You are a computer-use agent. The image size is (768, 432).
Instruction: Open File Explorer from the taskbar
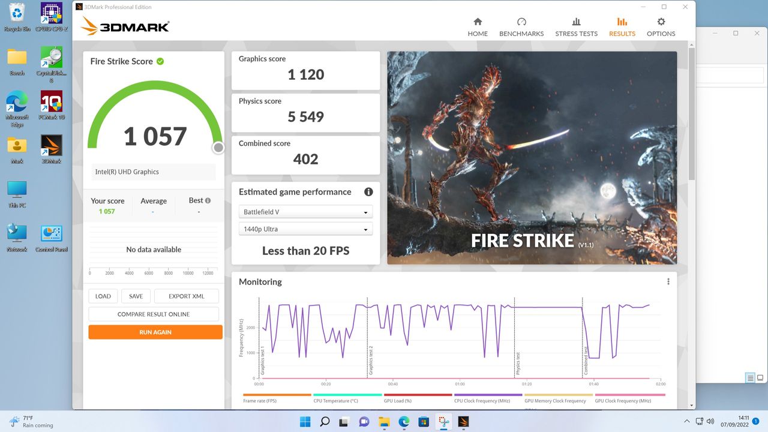pyautogui.click(x=384, y=421)
